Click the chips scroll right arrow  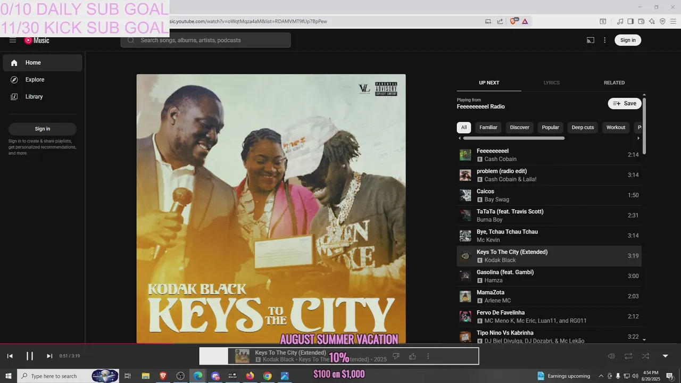[638, 138]
